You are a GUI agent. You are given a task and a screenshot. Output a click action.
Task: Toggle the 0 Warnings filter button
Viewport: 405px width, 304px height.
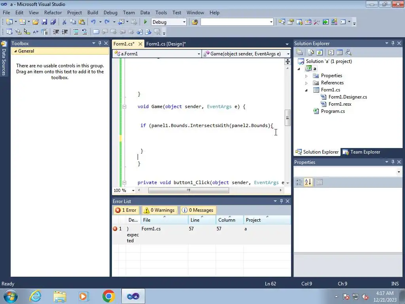159,210
